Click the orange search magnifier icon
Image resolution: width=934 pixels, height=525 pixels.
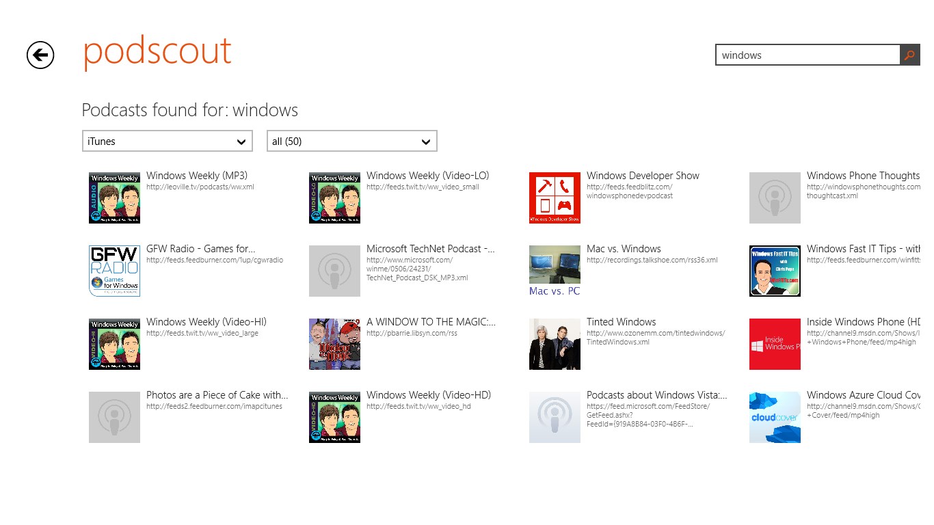909,55
